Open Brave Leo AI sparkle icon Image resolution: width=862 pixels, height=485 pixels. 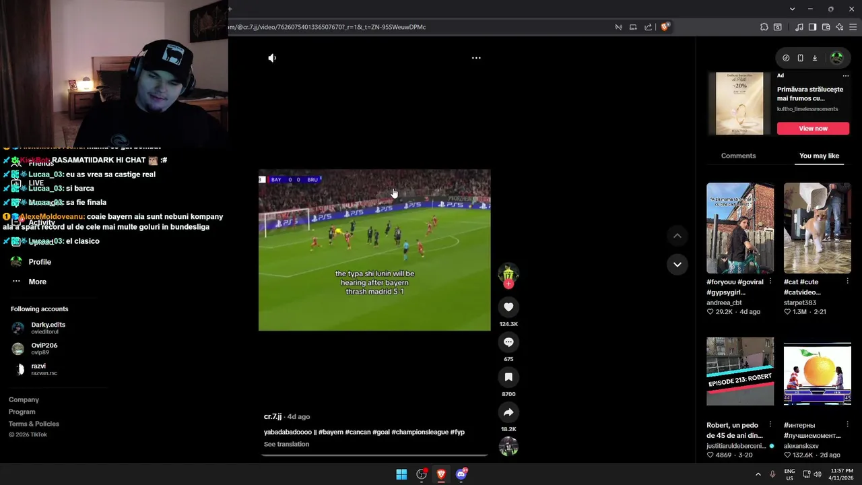(x=839, y=27)
